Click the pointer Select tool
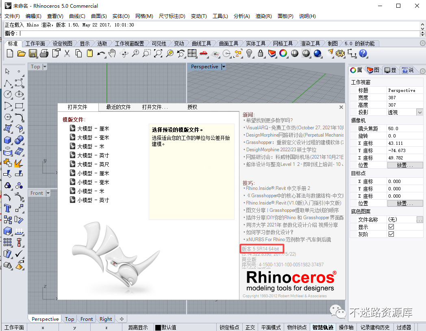Screen dimensions: 426x331 tap(8, 72)
